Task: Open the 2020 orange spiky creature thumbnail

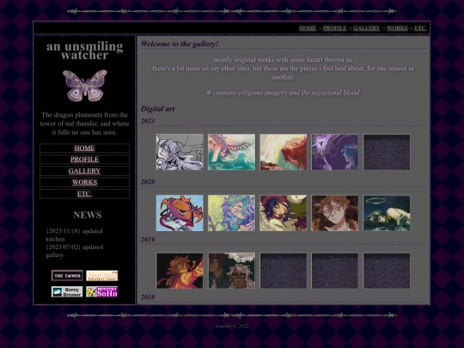Action: click(x=180, y=213)
